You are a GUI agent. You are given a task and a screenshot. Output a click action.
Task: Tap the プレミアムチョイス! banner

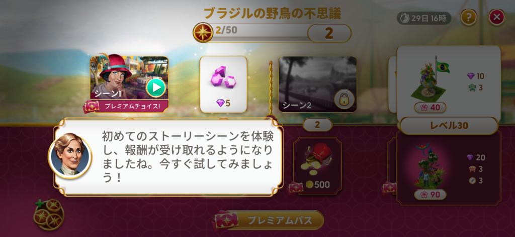[x=126, y=106]
